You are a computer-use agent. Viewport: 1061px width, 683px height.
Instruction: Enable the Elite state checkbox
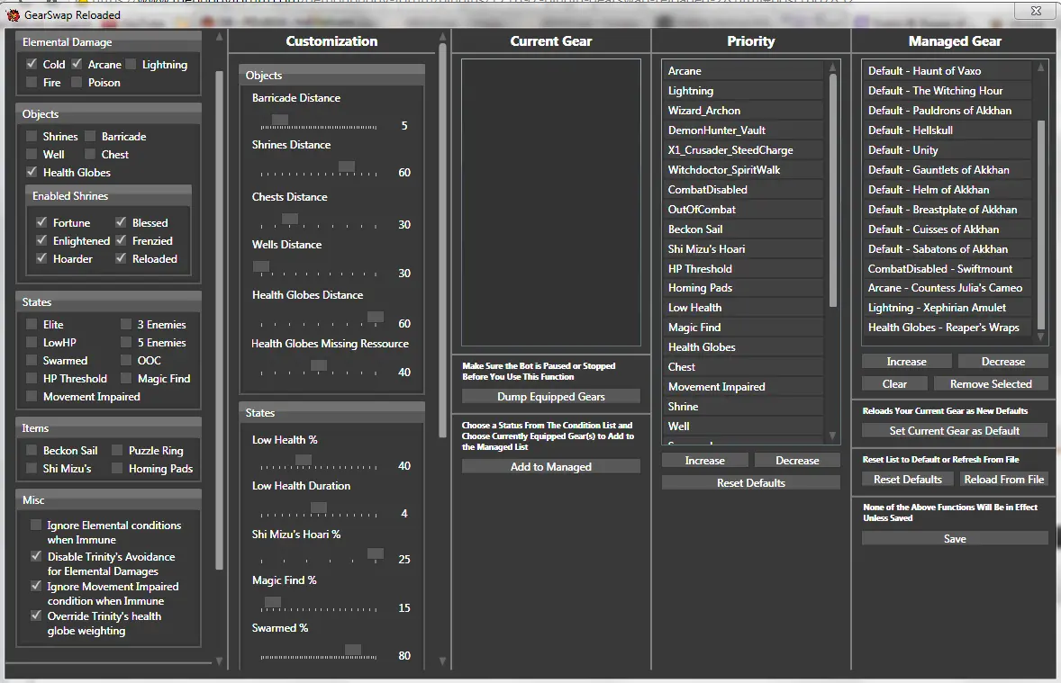32,324
